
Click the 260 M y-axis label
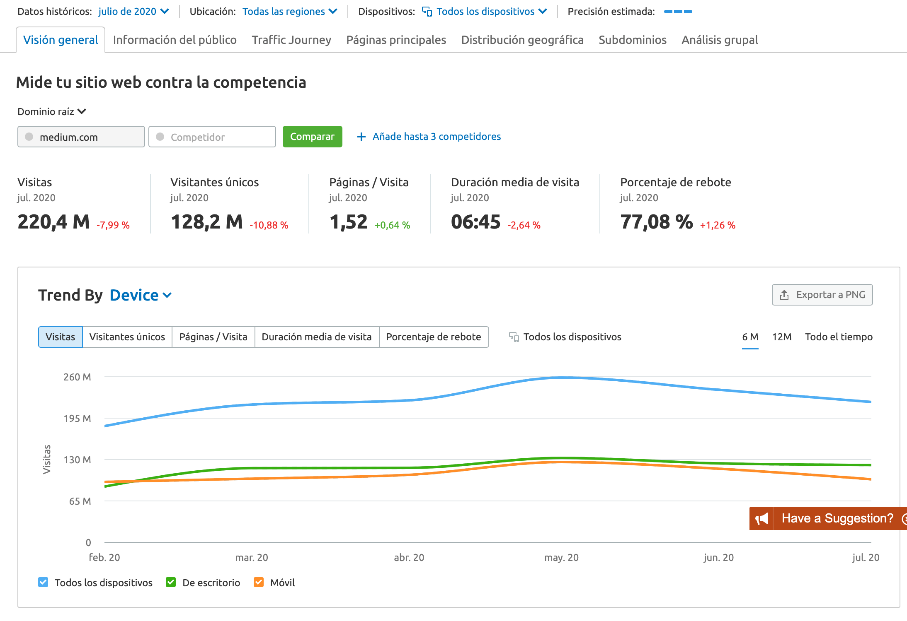pos(77,377)
